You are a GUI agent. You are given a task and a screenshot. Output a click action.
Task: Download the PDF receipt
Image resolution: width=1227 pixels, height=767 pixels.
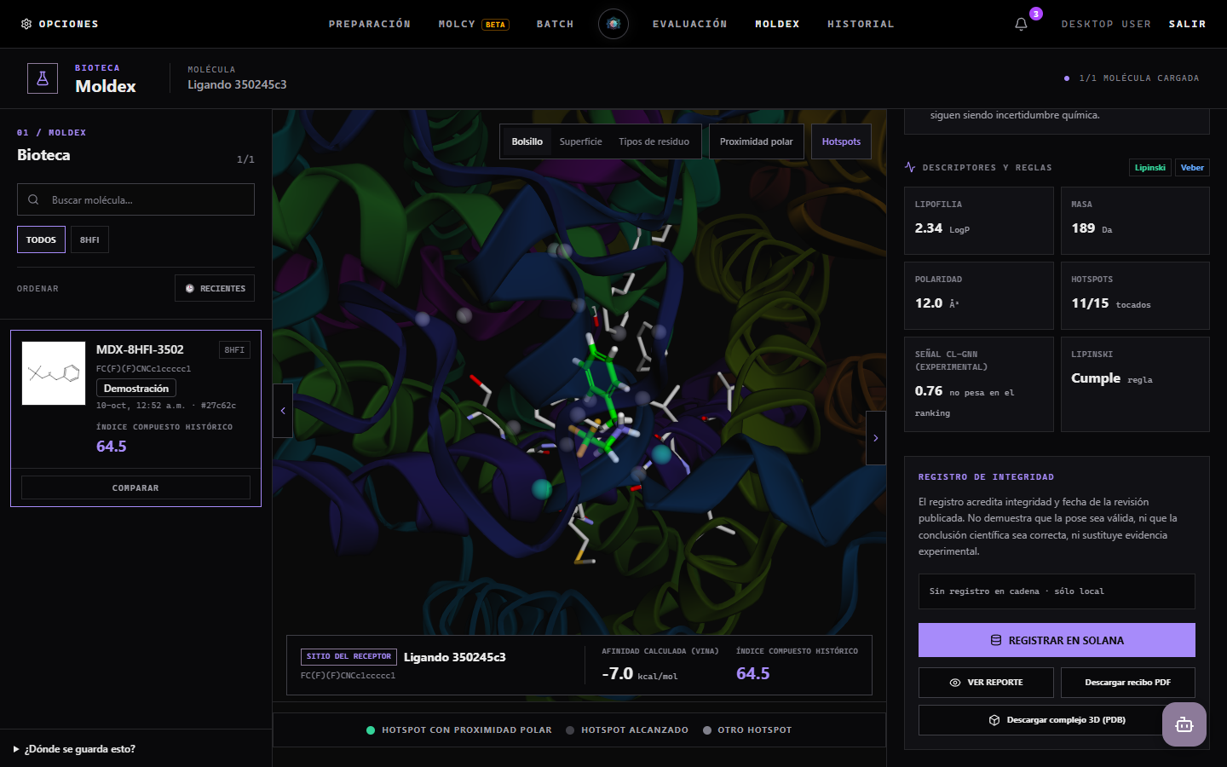[x=1128, y=683]
